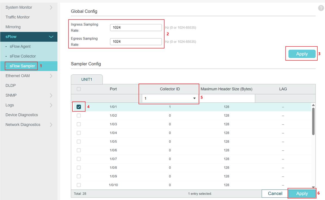Image resolution: width=325 pixels, height=200 pixels.
Task: Open Traffic Monitor in sidebar
Action: [x=18, y=17]
